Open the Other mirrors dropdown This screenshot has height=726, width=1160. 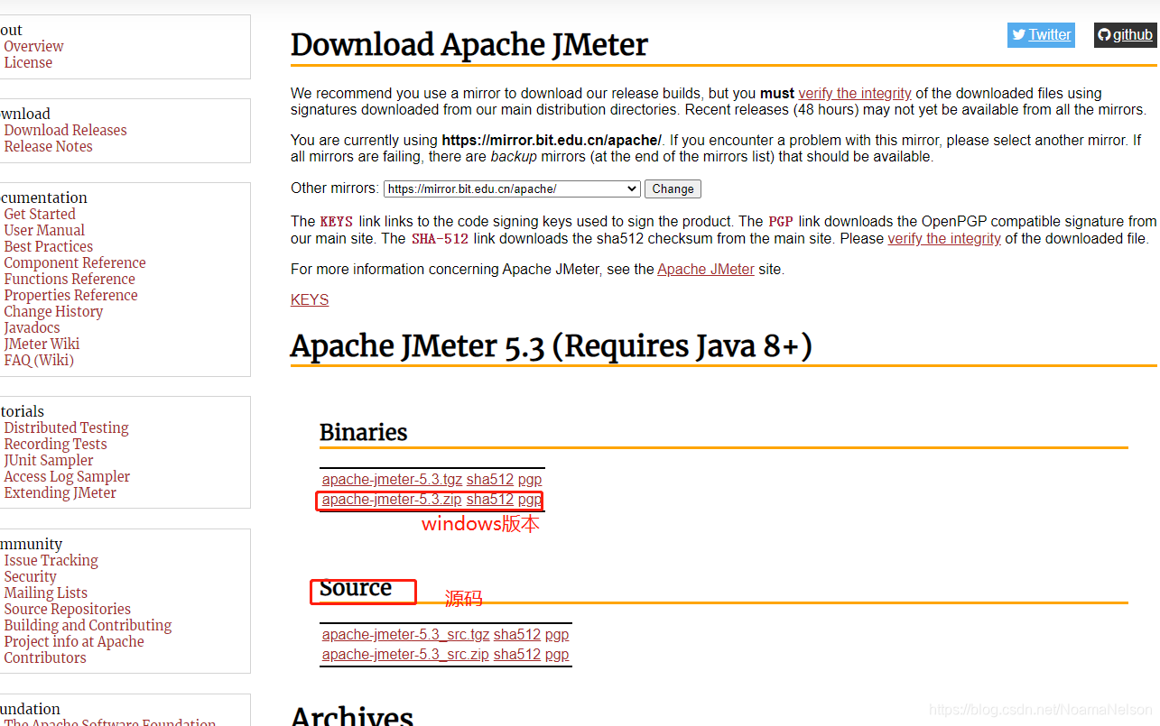click(x=512, y=188)
